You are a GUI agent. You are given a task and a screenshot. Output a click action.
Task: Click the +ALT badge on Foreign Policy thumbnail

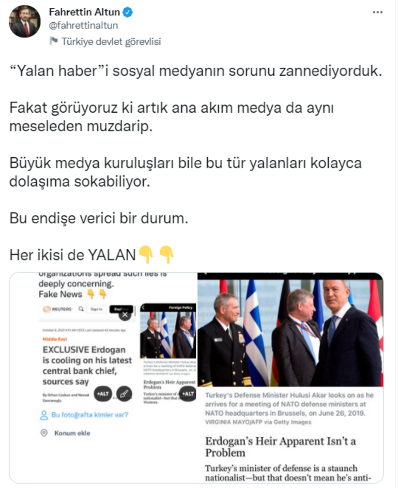click(x=188, y=394)
